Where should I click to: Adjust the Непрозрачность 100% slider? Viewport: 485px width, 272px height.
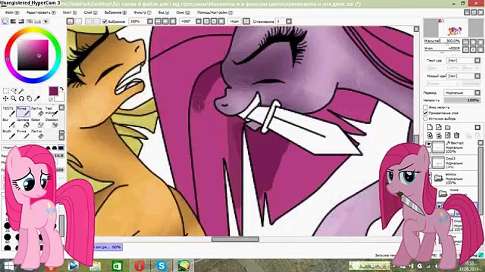click(462, 100)
